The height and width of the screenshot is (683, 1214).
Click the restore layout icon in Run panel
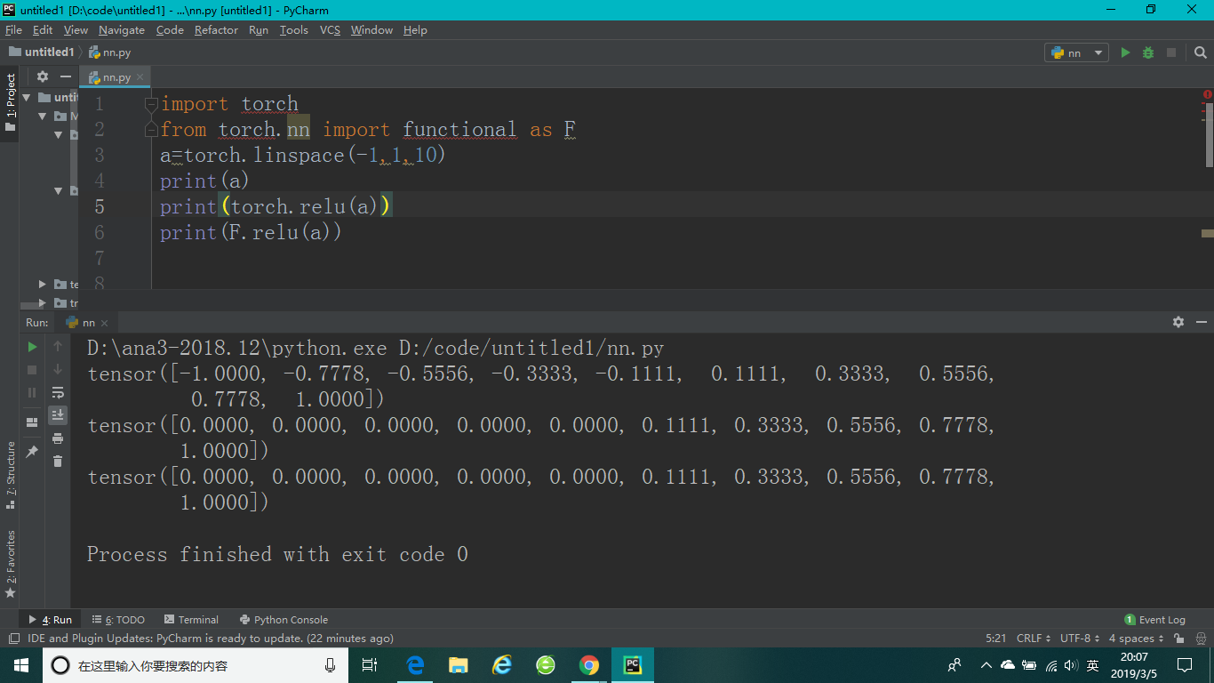[32, 422]
